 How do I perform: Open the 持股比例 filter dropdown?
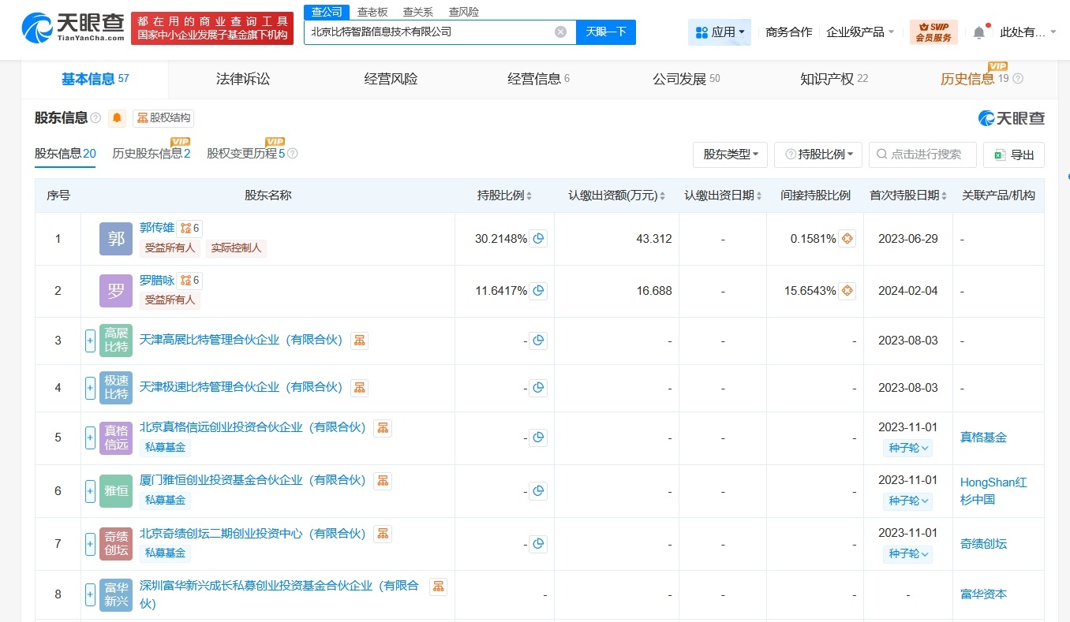(x=817, y=155)
